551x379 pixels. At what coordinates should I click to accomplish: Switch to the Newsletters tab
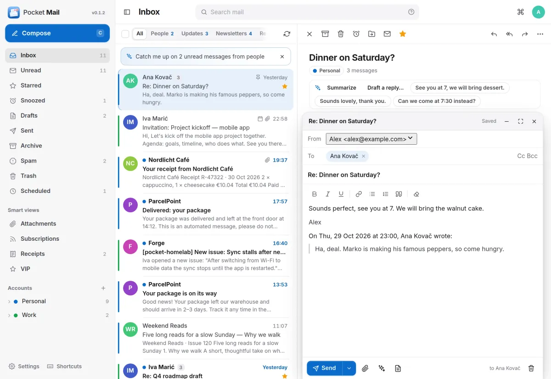(x=234, y=34)
